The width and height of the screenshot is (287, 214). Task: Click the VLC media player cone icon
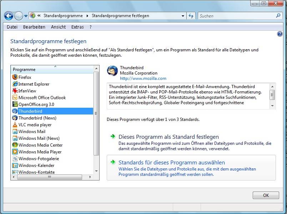tap(15, 124)
